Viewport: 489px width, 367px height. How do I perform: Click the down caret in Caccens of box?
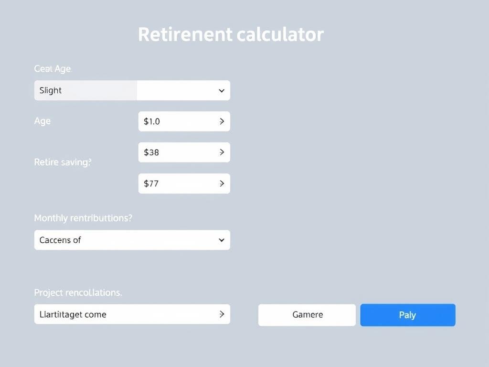[221, 240]
